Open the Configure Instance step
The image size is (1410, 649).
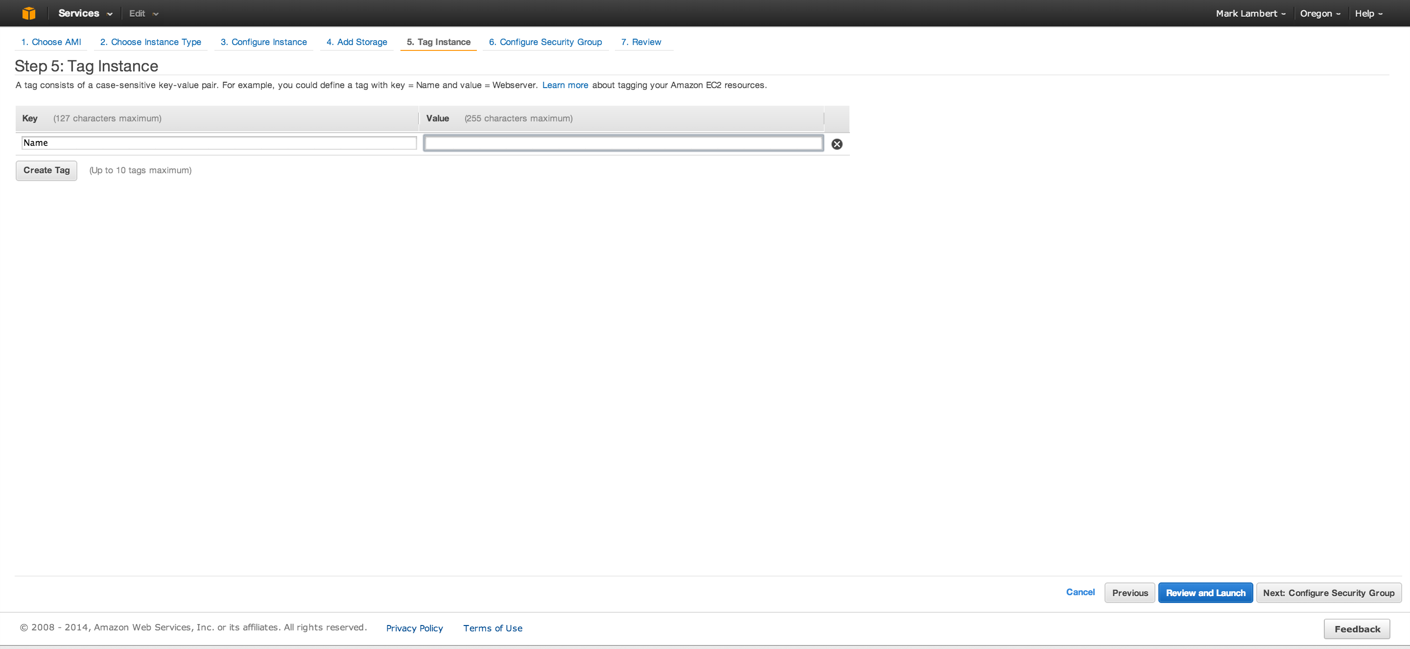click(263, 42)
